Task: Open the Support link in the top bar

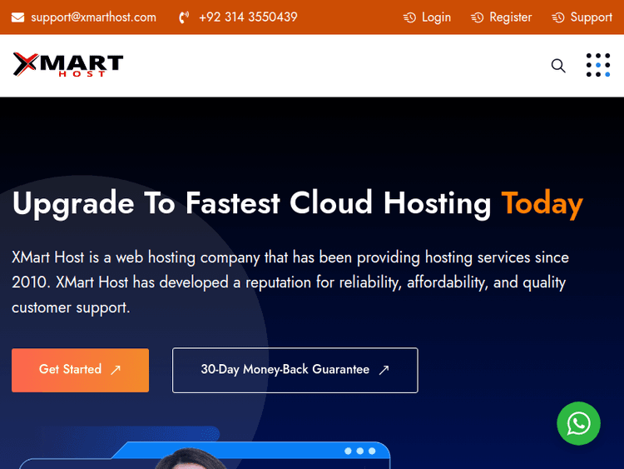Action: pyautogui.click(x=591, y=17)
